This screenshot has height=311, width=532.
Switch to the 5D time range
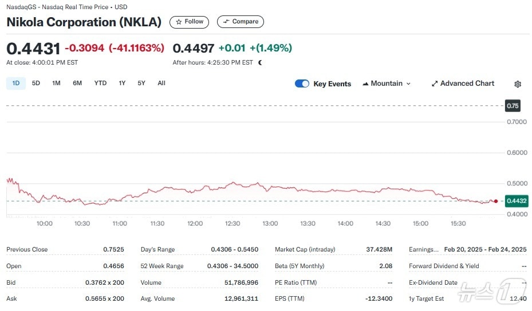pos(36,83)
